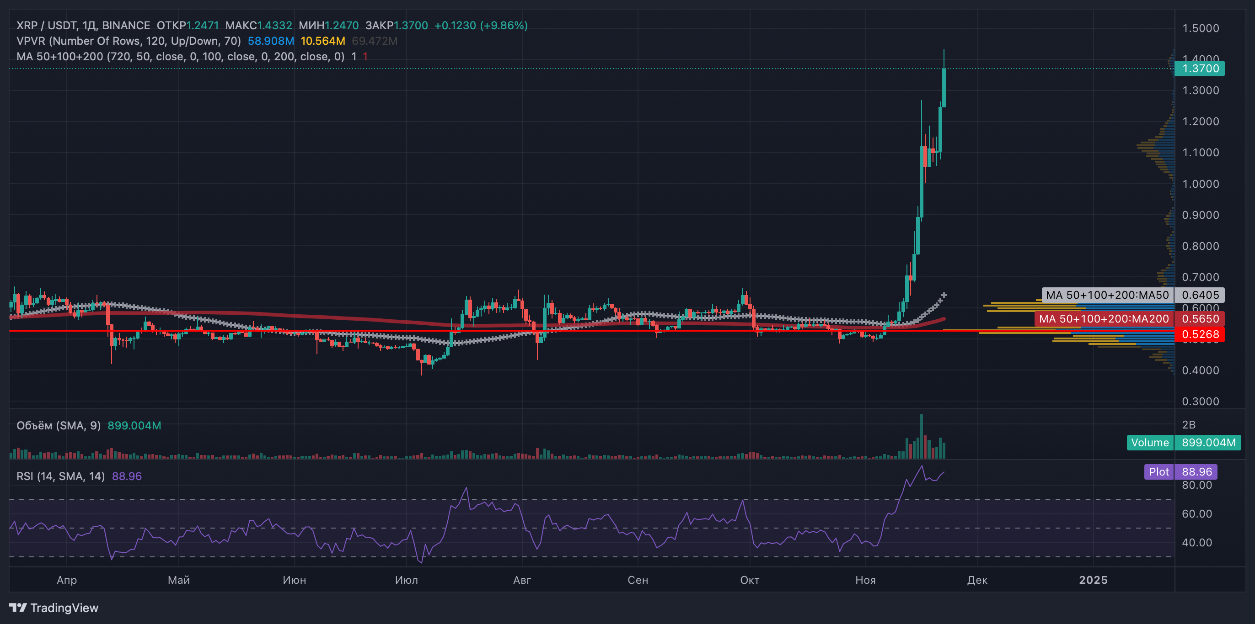The image size is (1255, 624).
Task: Open the RSI (14, SMA, 14) legend
Action: click(60, 476)
